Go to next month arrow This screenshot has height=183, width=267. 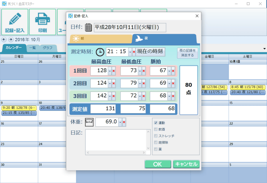pos(11,39)
